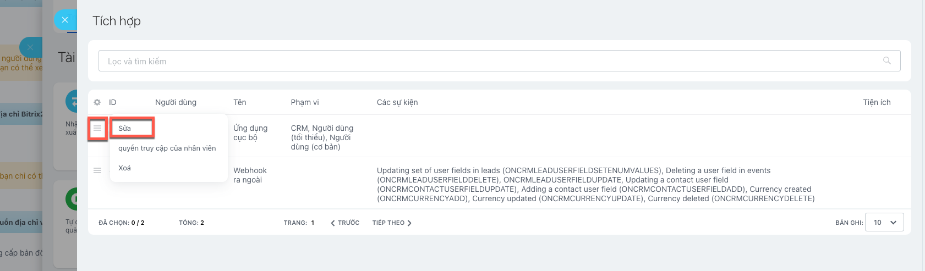Click the Phạm vi column header
This screenshot has width=925, height=271.
pyautogui.click(x=305, y=103)
